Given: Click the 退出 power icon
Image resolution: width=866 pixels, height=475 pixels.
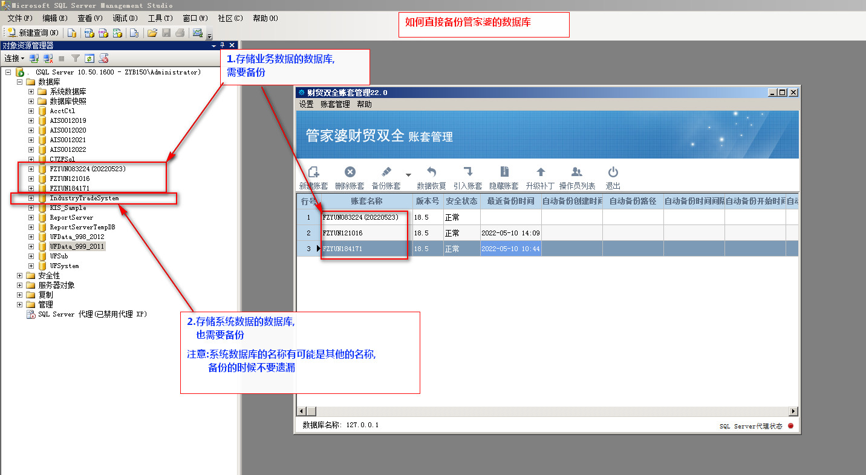Looking at the screenshot, I should 613,172.
